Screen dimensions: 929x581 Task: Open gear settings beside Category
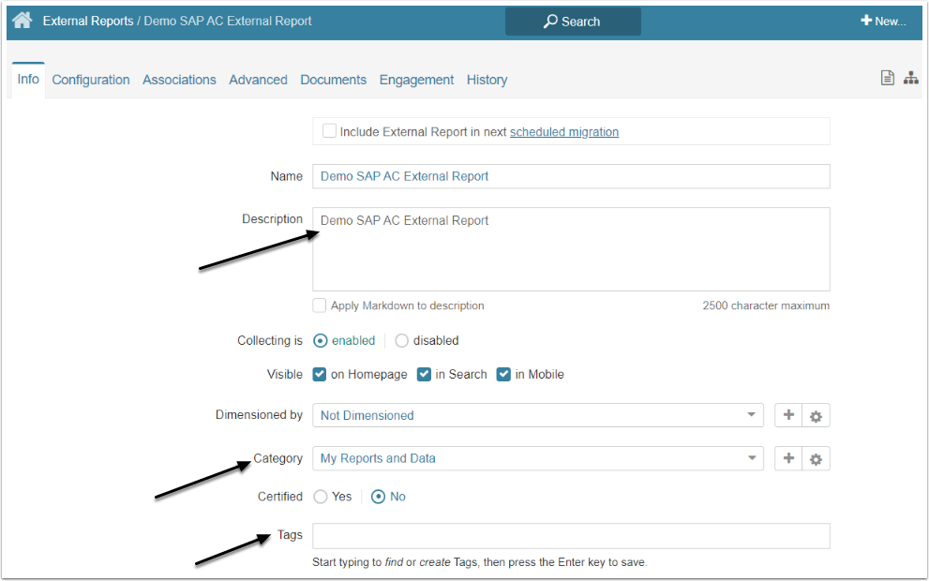pos(816,458)
